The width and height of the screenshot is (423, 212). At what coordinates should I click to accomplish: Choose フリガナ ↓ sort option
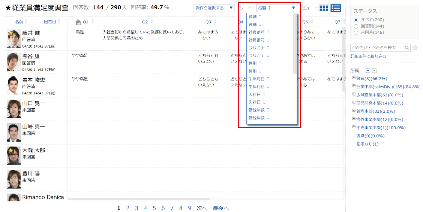[259, 55]
